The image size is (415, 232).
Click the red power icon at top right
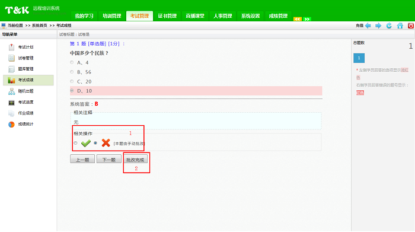[411, 26]
